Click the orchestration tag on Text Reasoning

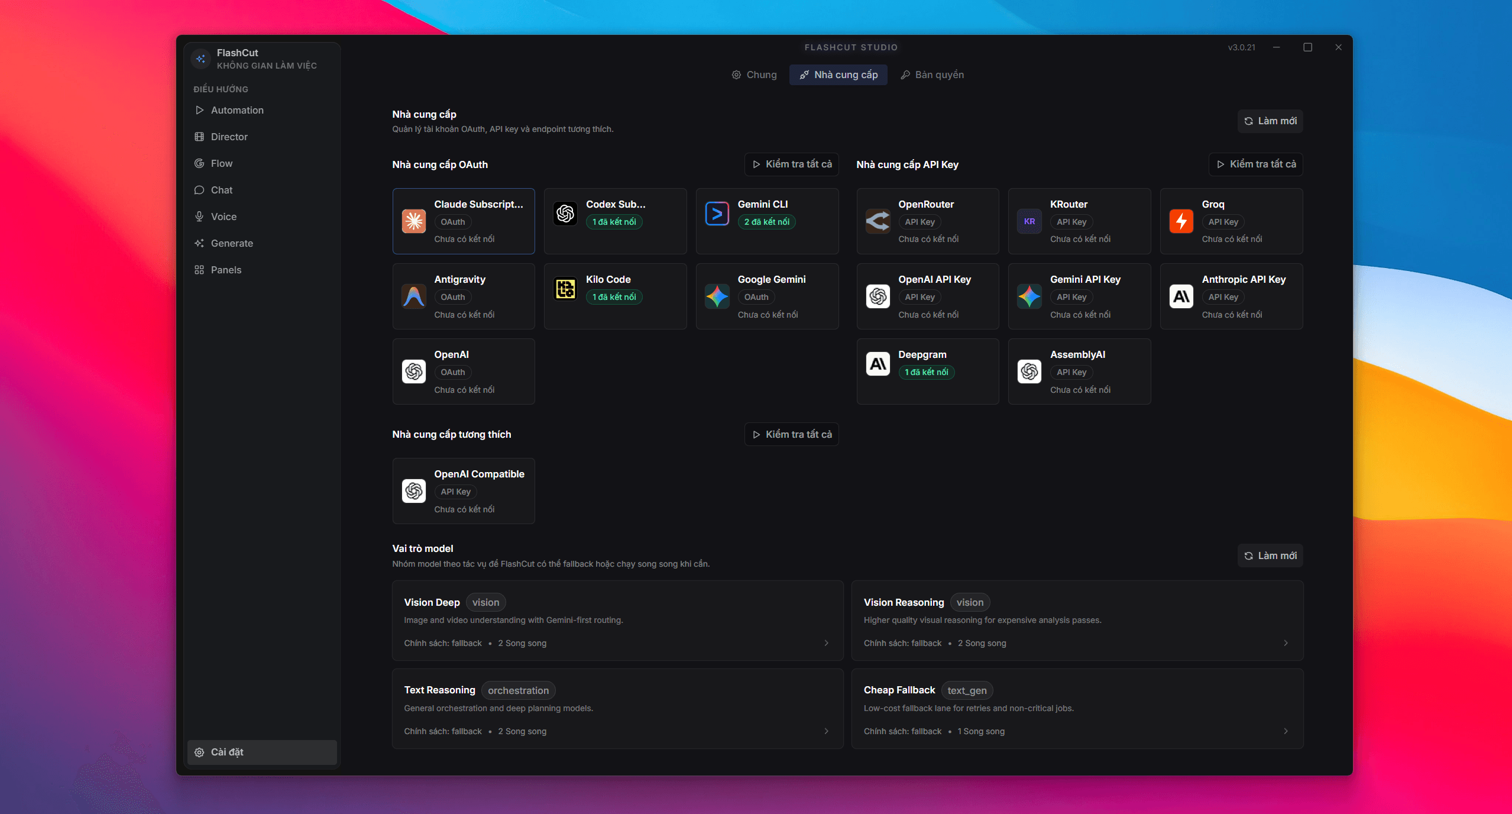click(x=518, y=690)
